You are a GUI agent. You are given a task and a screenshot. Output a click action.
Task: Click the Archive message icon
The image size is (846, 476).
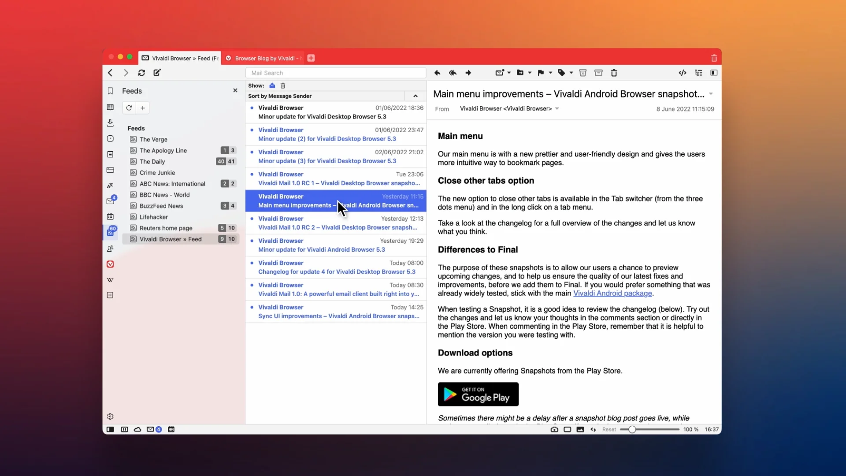[x=598, y=73]
